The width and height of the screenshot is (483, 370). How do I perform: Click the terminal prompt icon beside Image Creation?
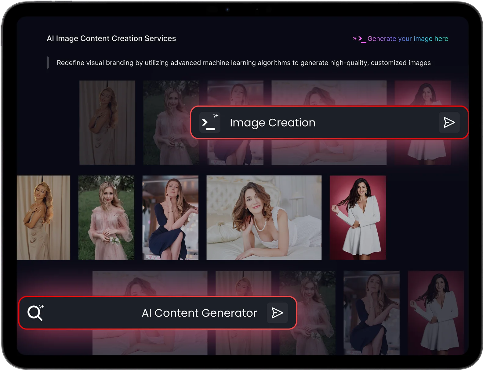(x=210, y=122)
